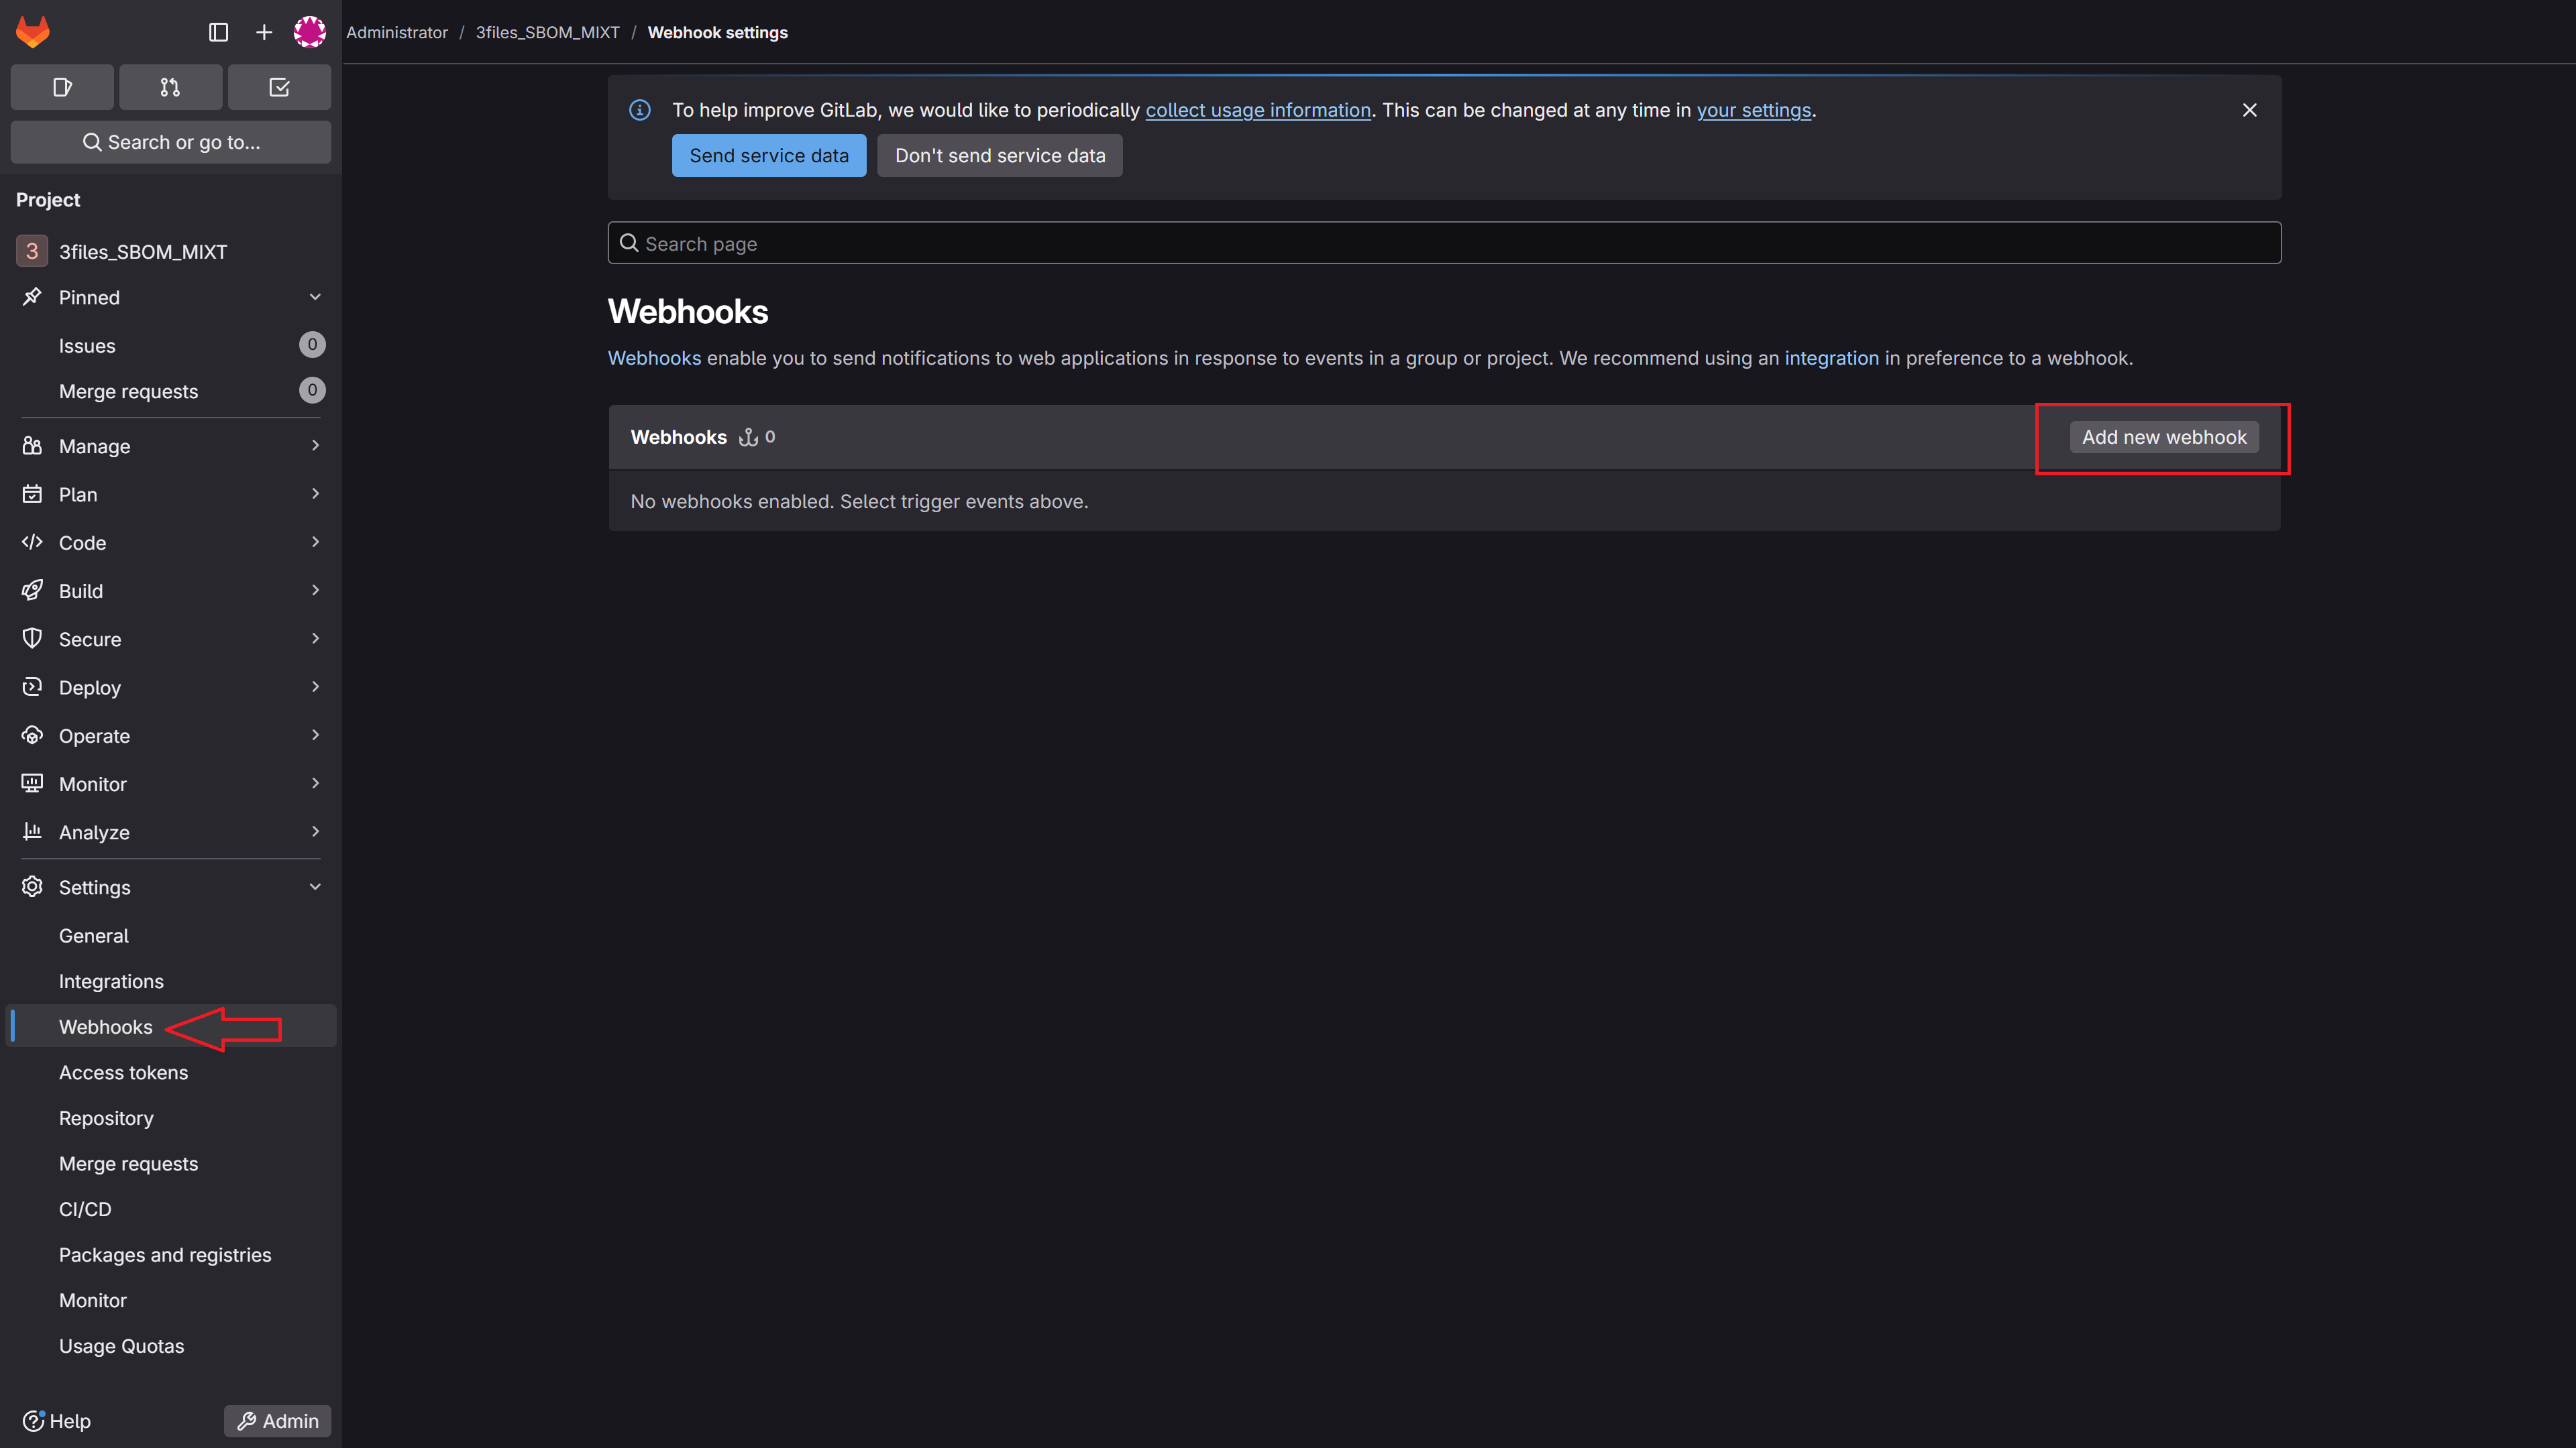Open Access tokens settings
2576x1448 pixels.
pos(123,1073)
